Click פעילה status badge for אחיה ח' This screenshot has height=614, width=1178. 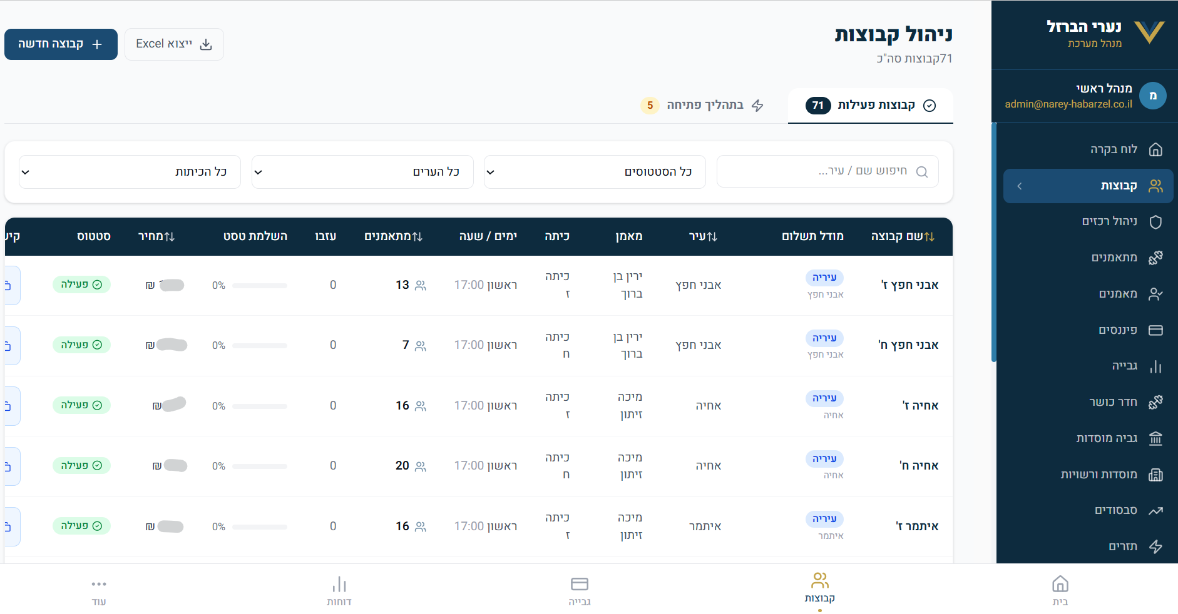point(81,466)
